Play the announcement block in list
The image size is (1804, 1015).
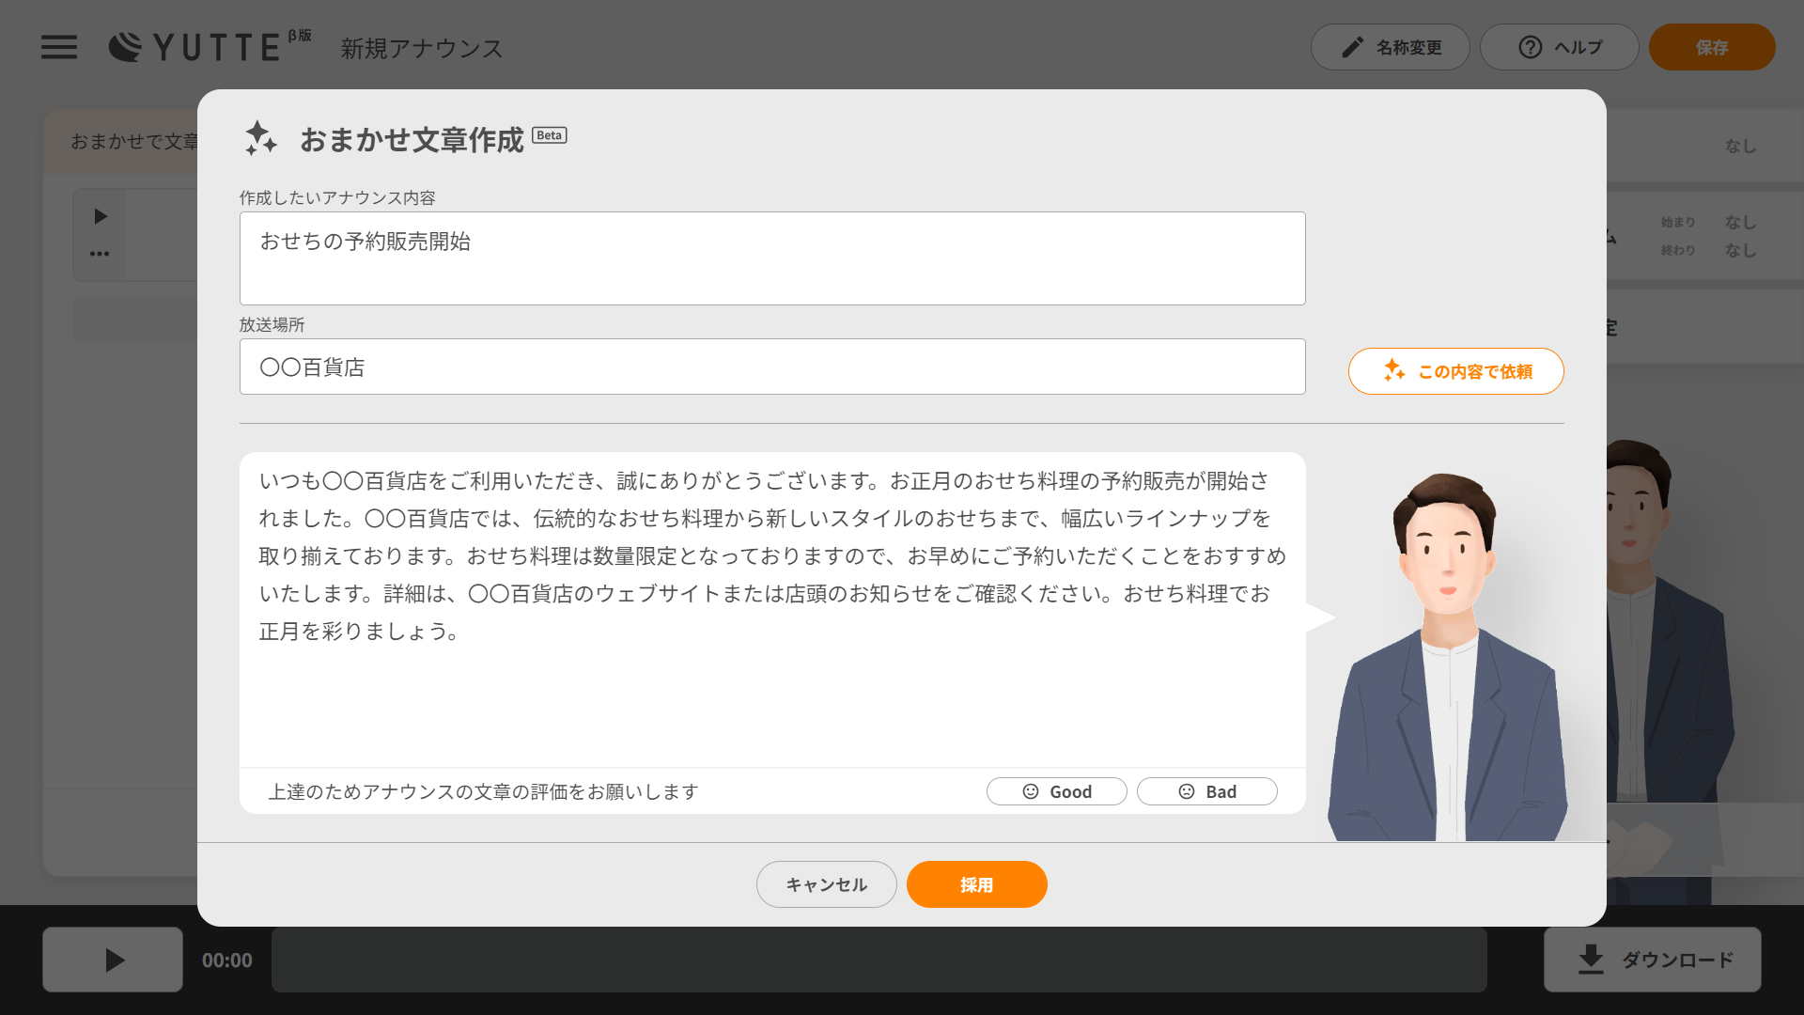[x=101, y=217]
